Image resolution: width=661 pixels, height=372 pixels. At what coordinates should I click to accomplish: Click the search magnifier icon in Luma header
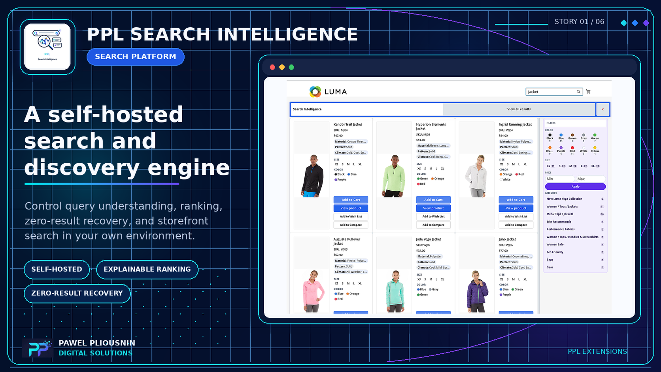(x=578, y=92)
